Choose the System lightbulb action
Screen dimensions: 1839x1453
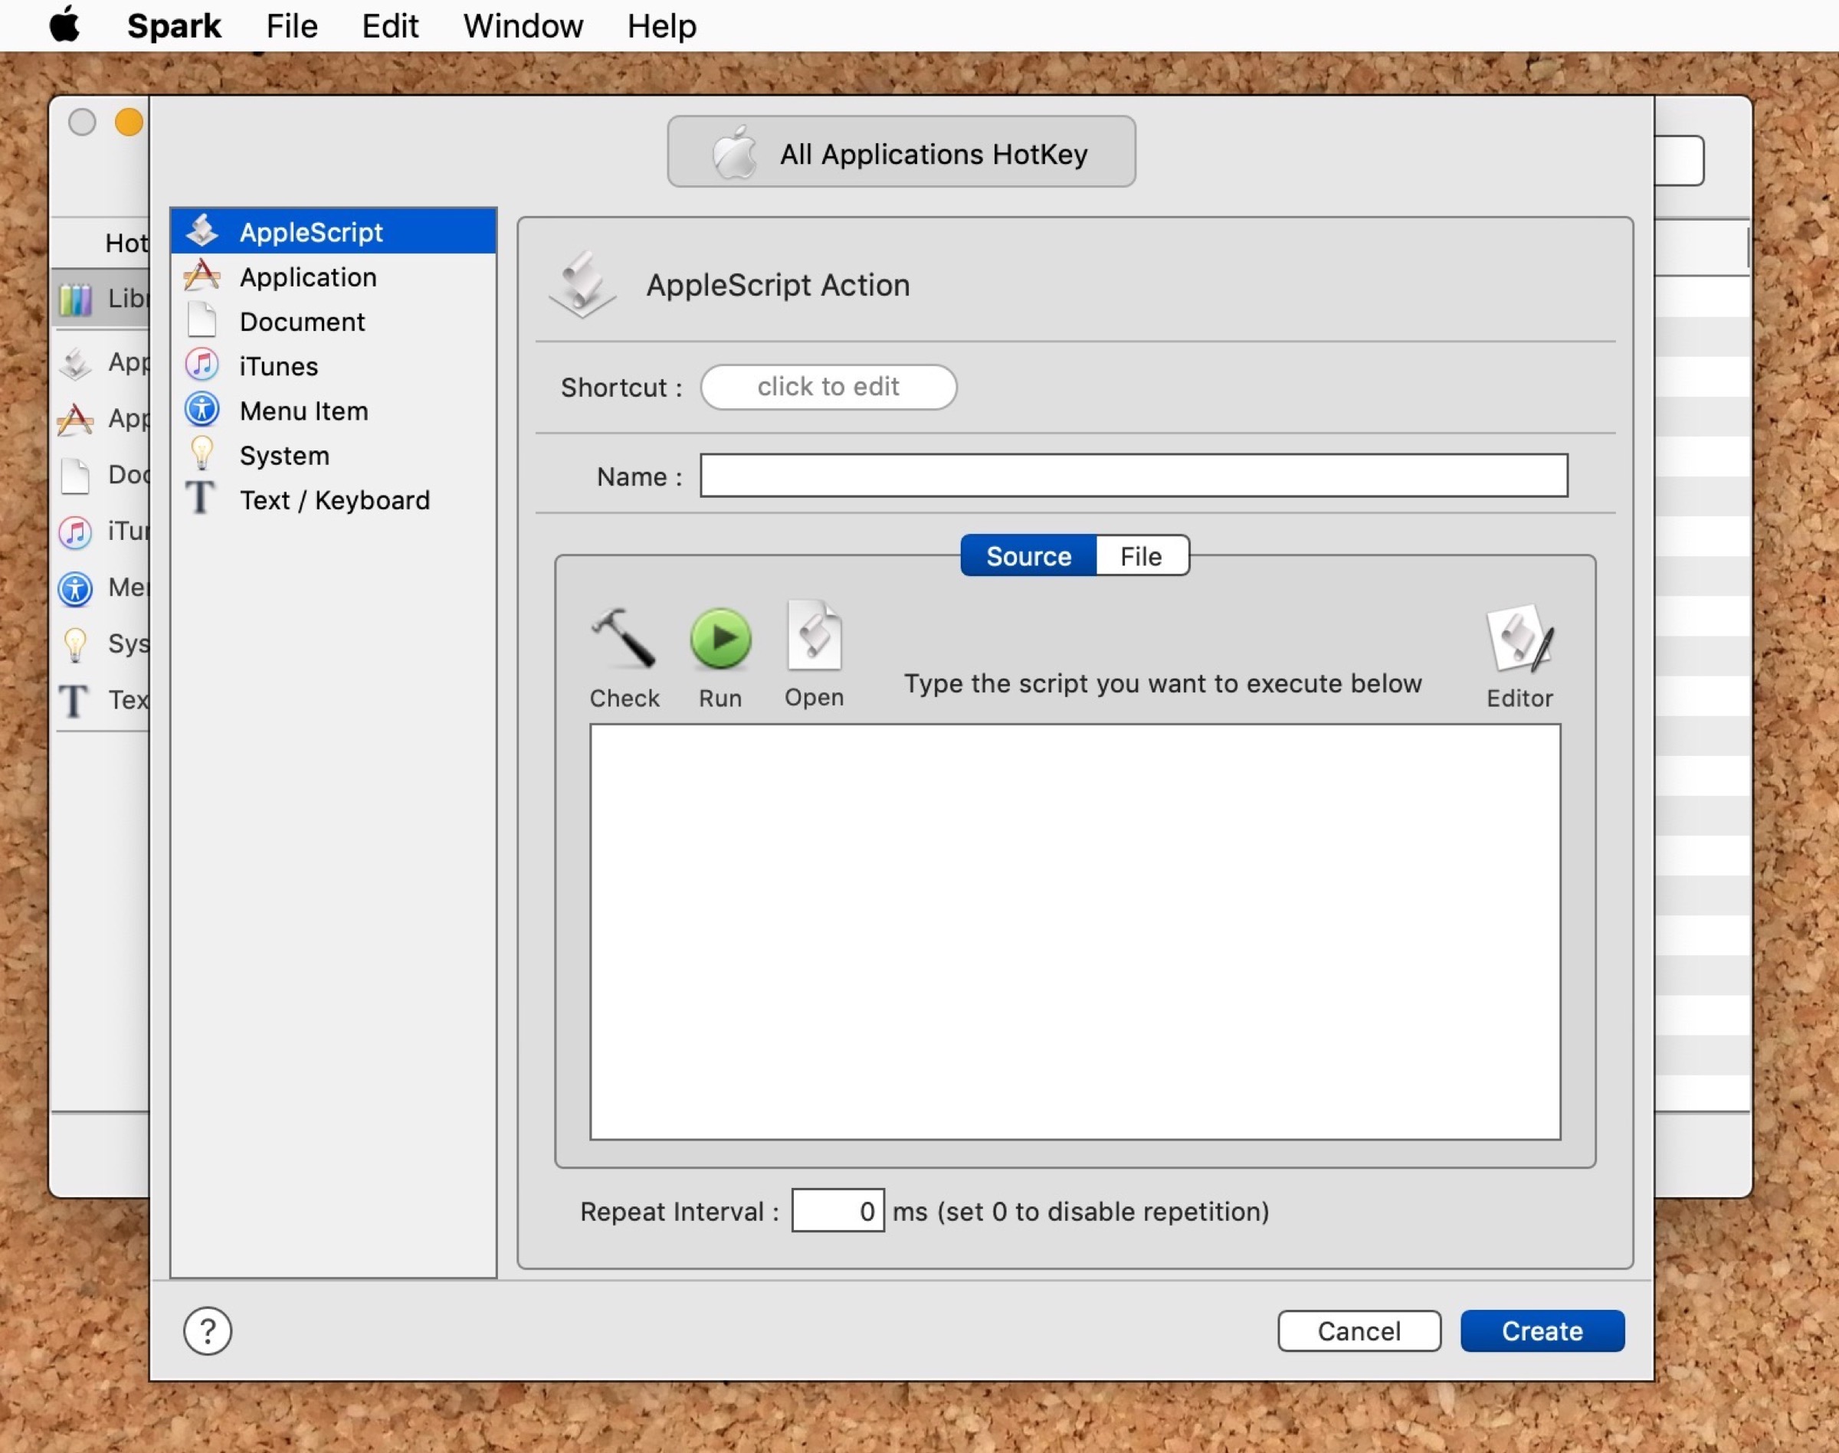pos(284,456)
